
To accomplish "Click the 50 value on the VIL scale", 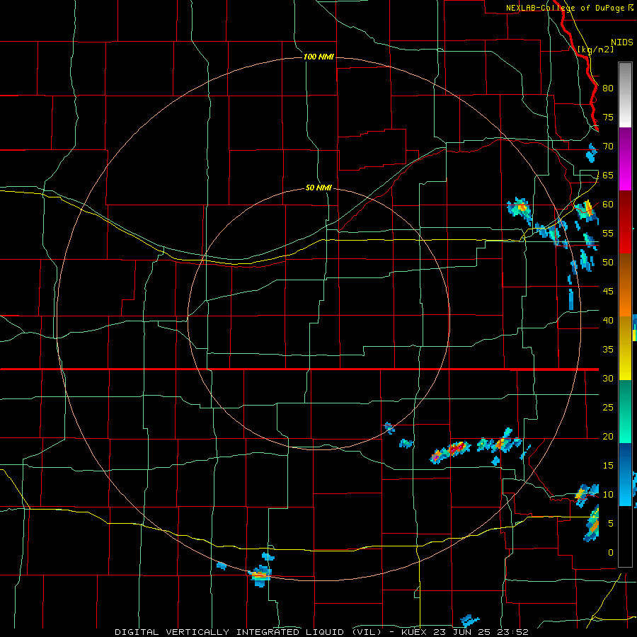I will [x=608, y=262].
